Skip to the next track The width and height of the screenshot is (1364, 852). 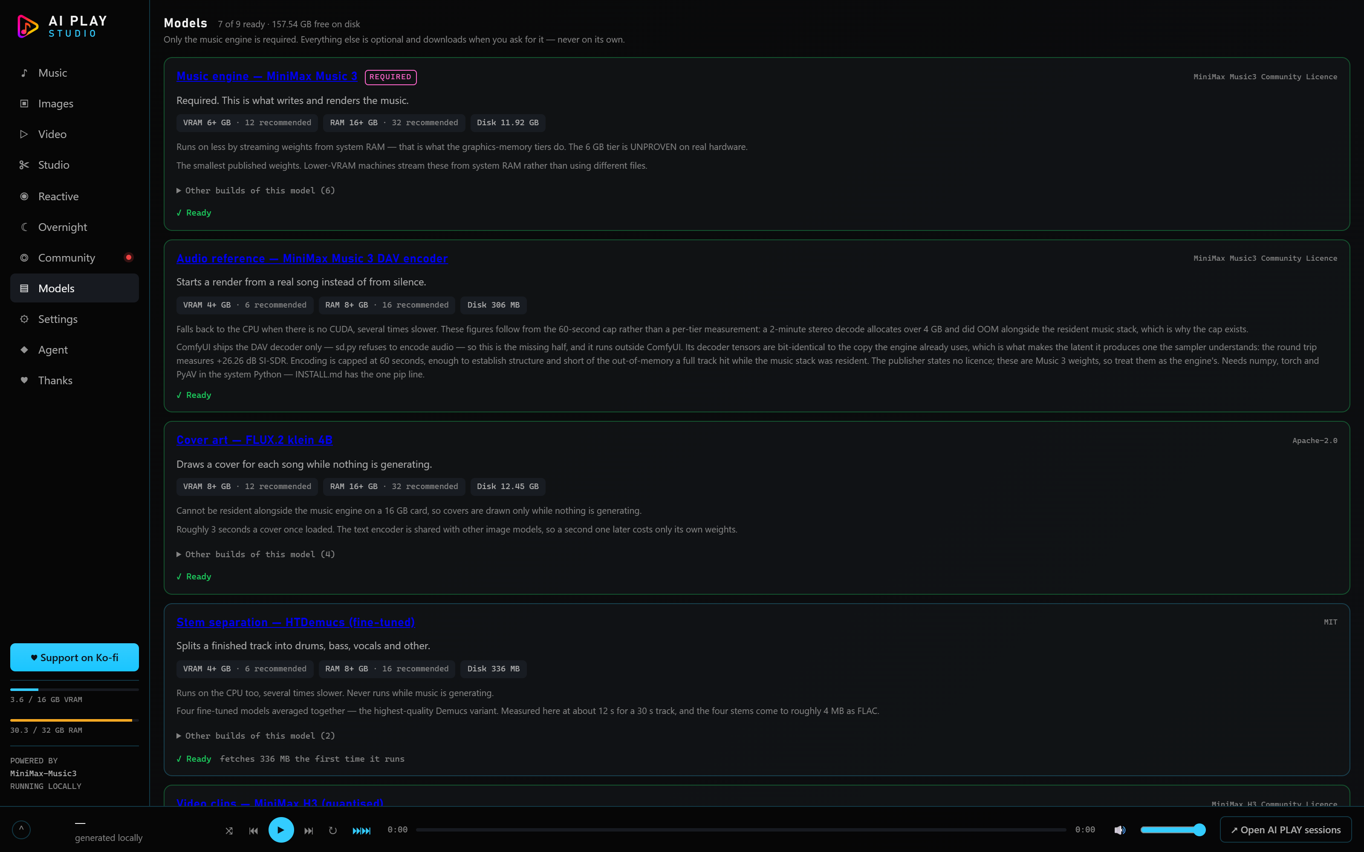point(309,830)
